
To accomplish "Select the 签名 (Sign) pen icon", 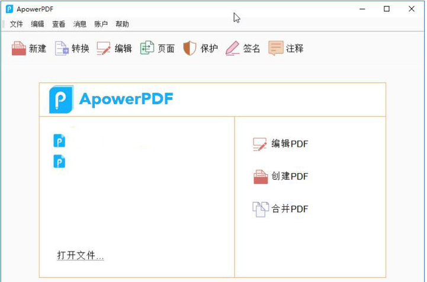I will (x=233, y=48).
